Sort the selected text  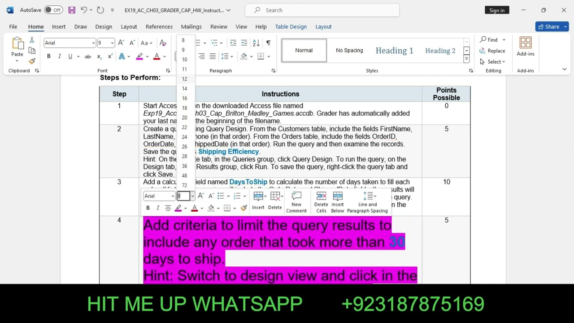(x=256, y=43)
